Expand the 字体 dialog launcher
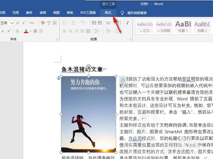The width and height of the screenshot is (213, 159). point(58,39)
